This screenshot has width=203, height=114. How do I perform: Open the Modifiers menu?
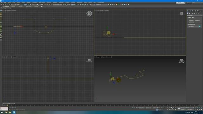point(29,3)
